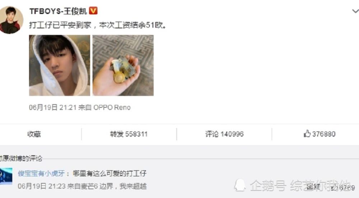Click the 企鹅号 penguin watermark icon

point(240,185)
